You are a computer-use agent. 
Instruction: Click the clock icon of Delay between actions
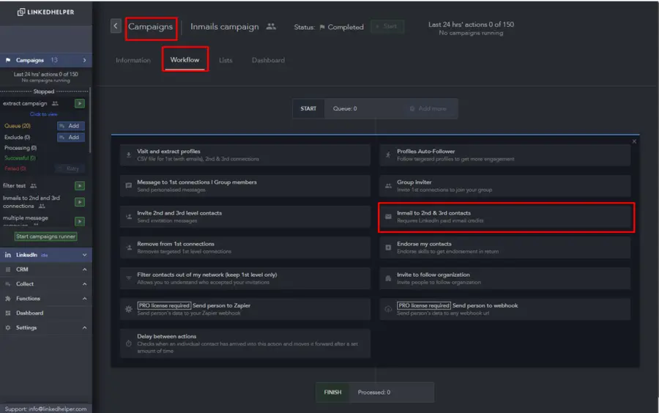pos(129,343)
